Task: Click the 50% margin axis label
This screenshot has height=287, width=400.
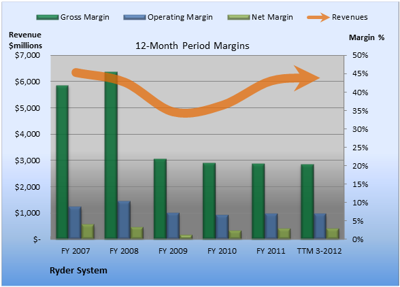Action: point(361,55)
